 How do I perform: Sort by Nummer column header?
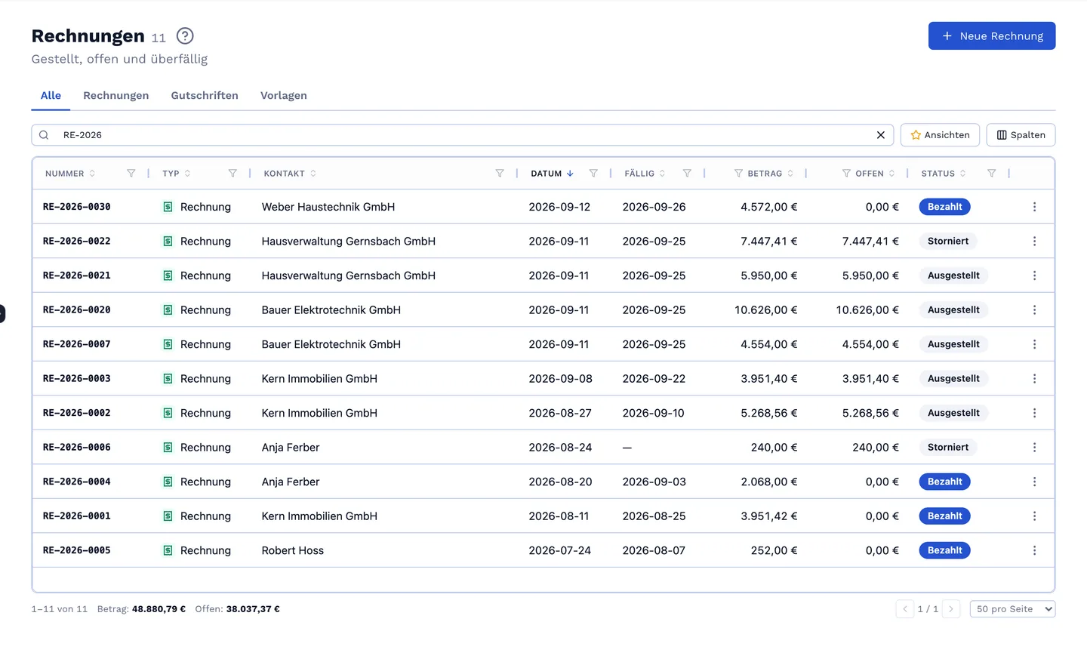[70, 174]
